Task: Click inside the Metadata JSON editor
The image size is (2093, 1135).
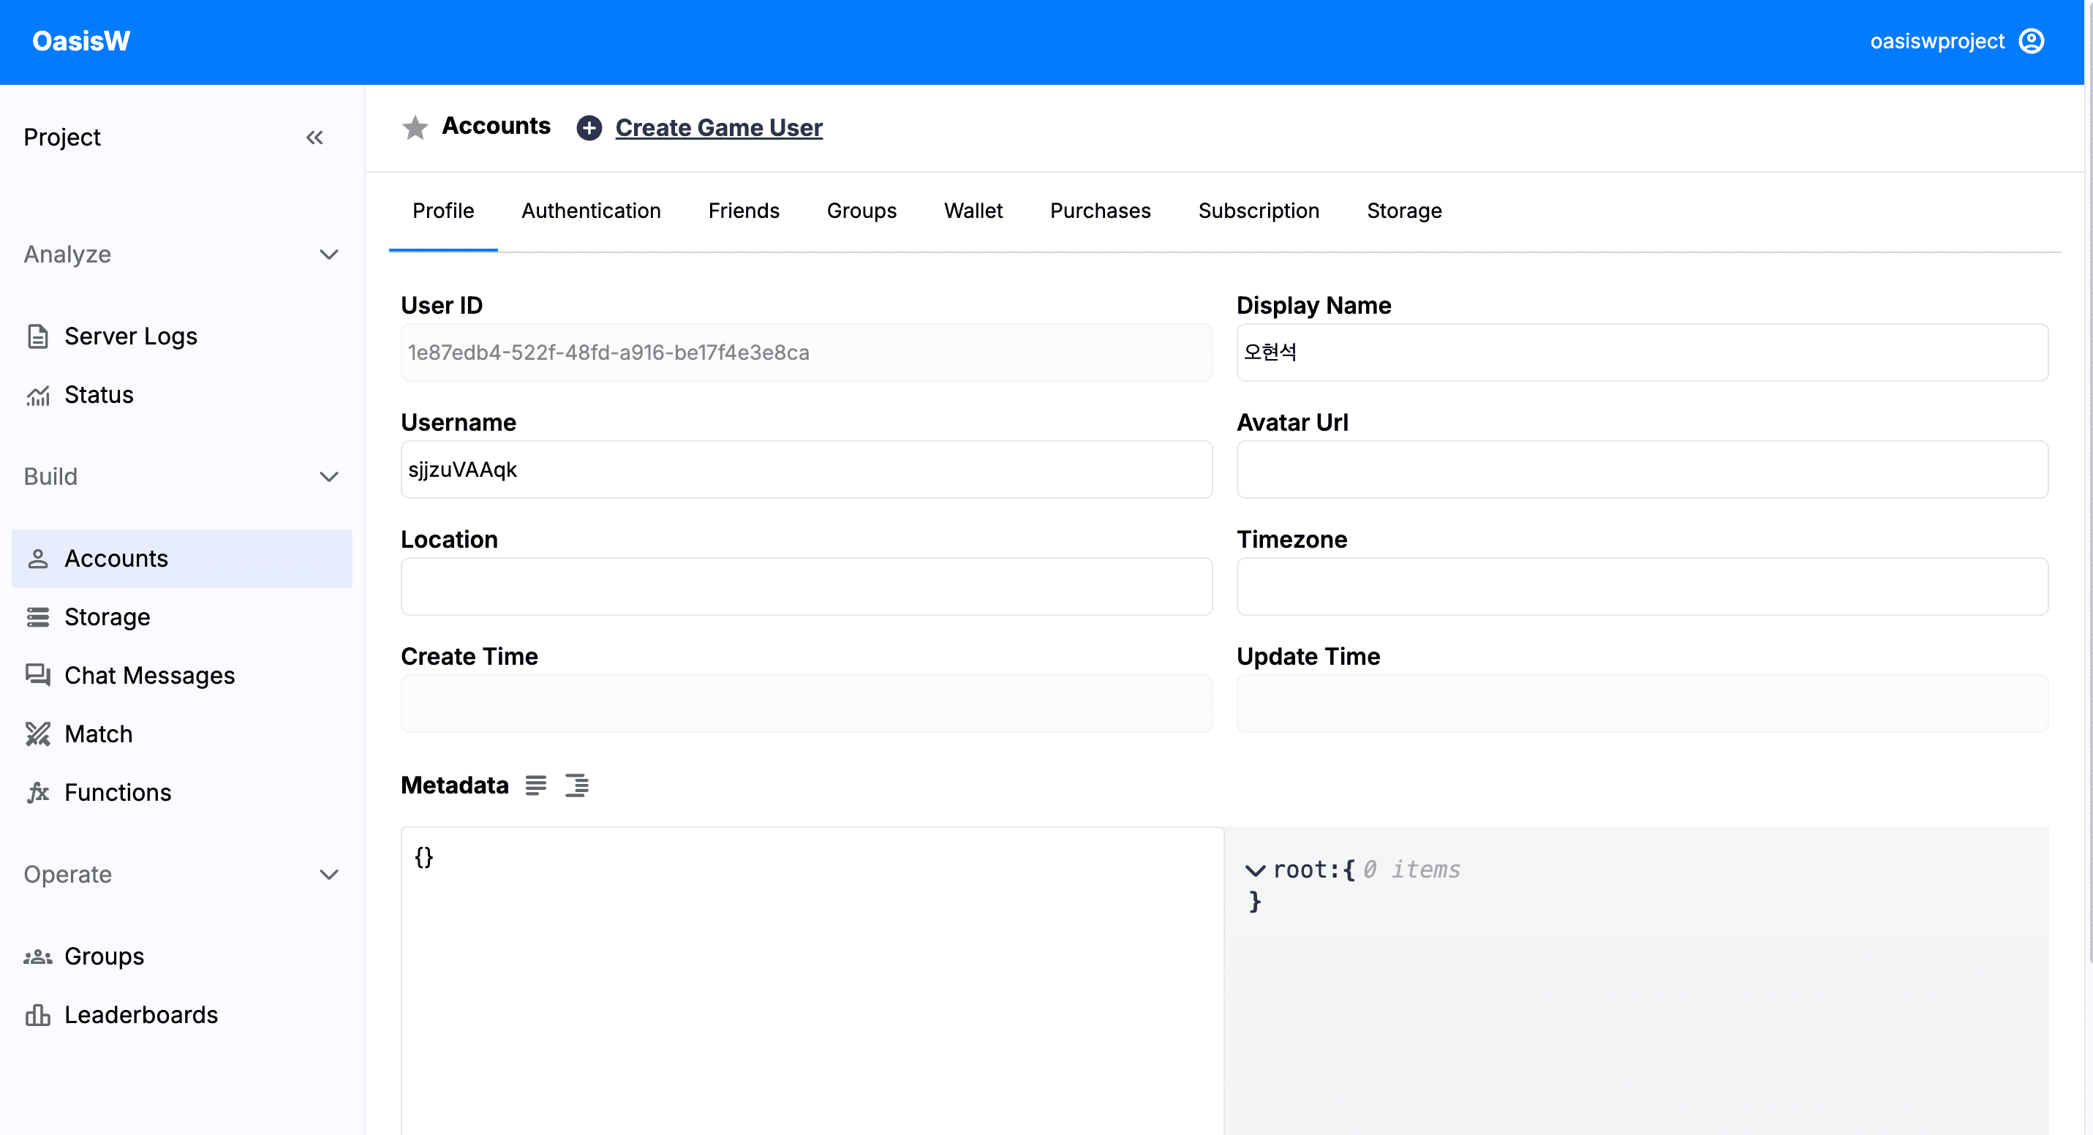Action: [x=812, y=981]
